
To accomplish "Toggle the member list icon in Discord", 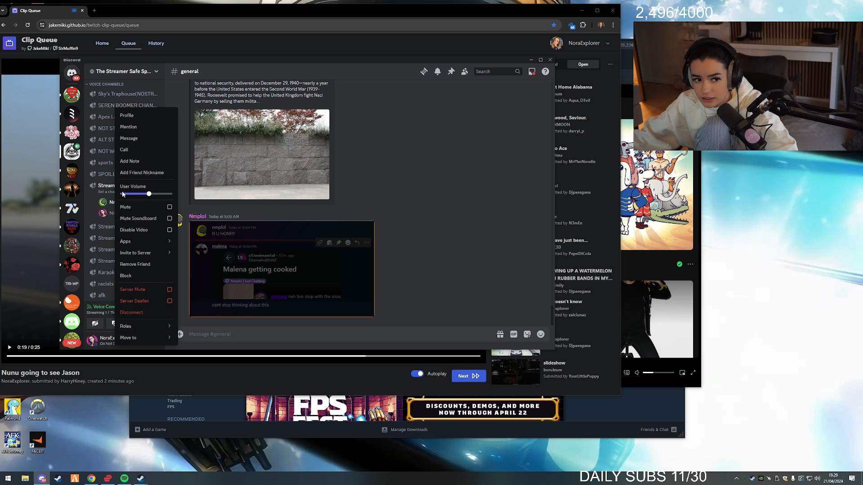I will pos(464,71).
